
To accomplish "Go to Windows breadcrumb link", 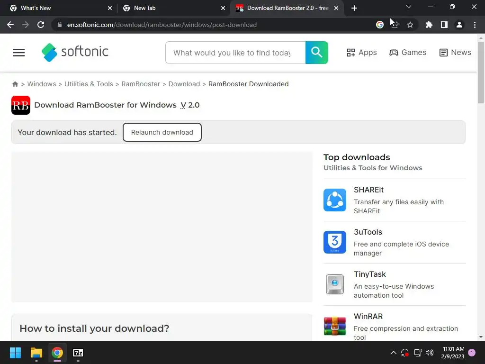I will pos(42,84).
